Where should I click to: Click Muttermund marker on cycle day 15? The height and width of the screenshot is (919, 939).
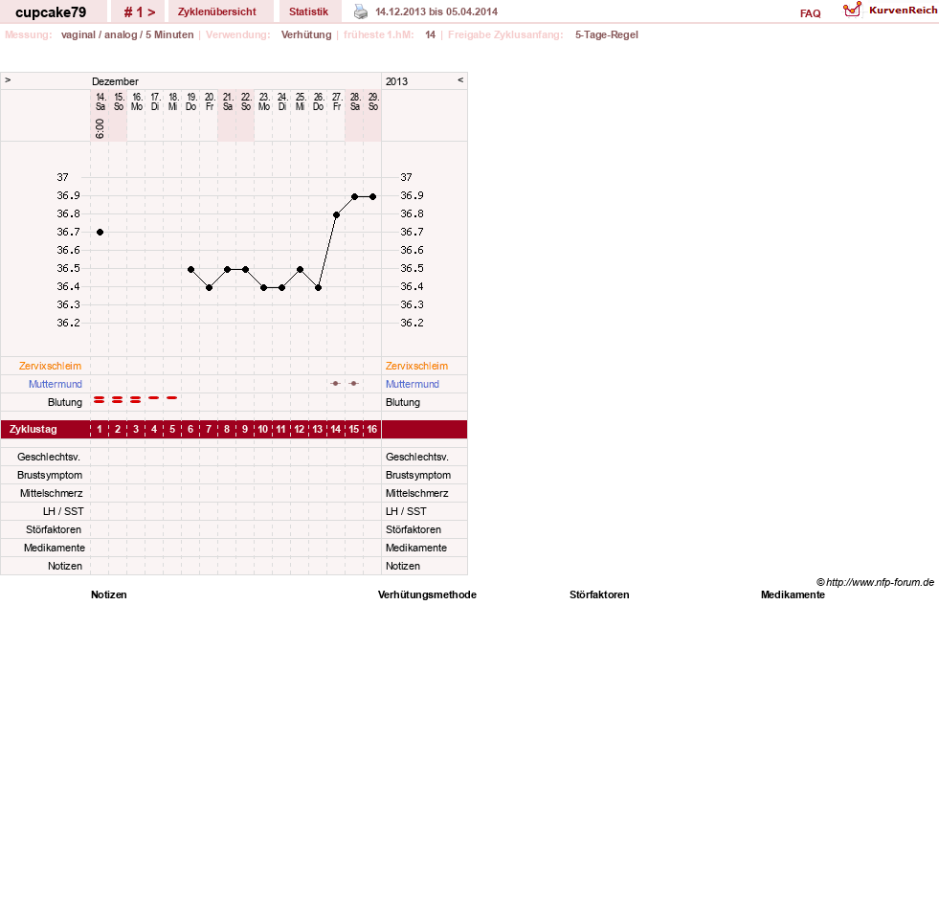tap(354, 384)
